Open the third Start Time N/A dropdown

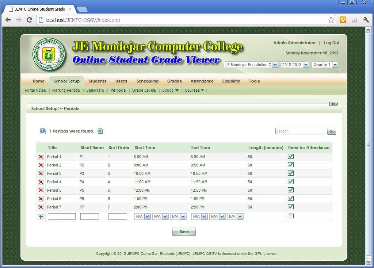point(178,217)
